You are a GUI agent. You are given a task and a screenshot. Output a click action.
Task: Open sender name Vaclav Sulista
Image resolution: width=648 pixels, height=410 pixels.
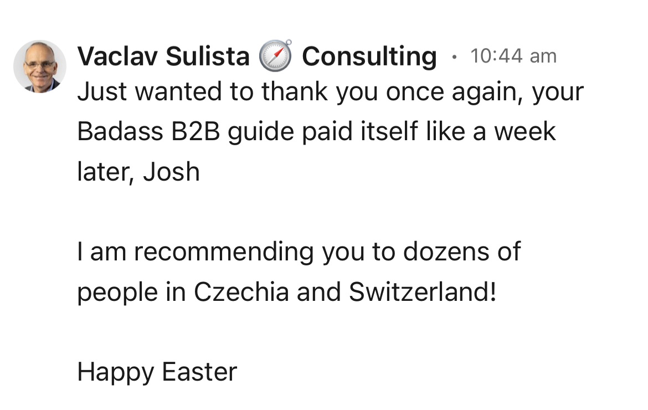coord(163,56)
